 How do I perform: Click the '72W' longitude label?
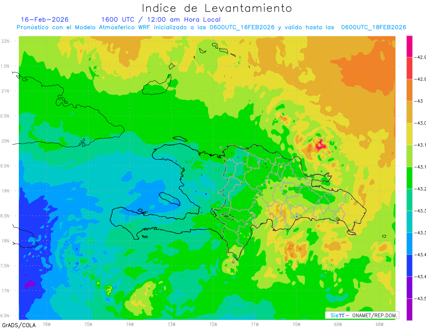(x=213, y=324)
